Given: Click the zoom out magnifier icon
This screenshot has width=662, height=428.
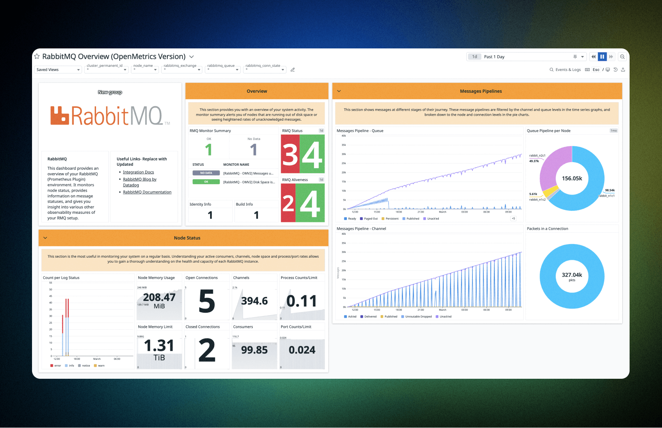Looking at the screenshot, I should [622, 57].
